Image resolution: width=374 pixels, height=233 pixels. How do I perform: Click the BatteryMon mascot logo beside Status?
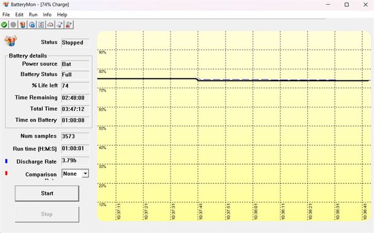[11, 41]
